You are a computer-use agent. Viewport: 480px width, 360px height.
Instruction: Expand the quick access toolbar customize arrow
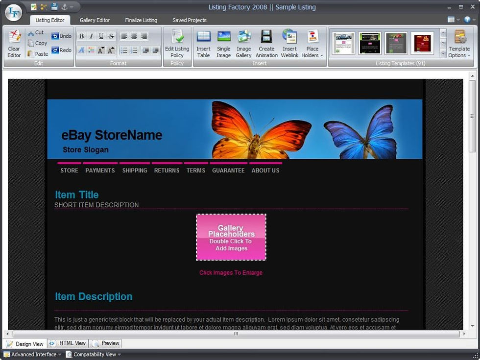coord(72,7)
